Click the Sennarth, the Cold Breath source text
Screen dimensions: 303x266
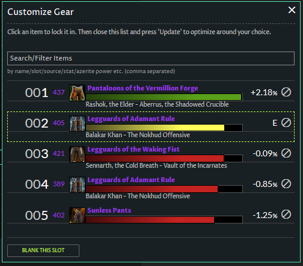pos(122,165)
